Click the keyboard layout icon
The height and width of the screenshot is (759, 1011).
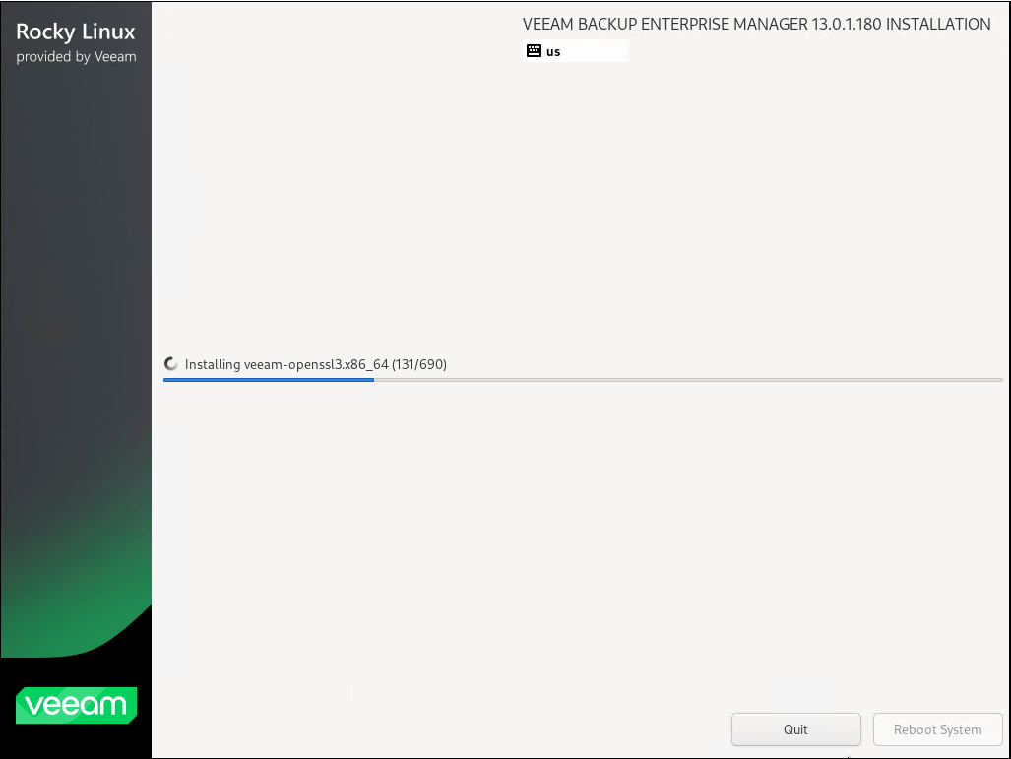pyautogui.click(x=534, y=51)
